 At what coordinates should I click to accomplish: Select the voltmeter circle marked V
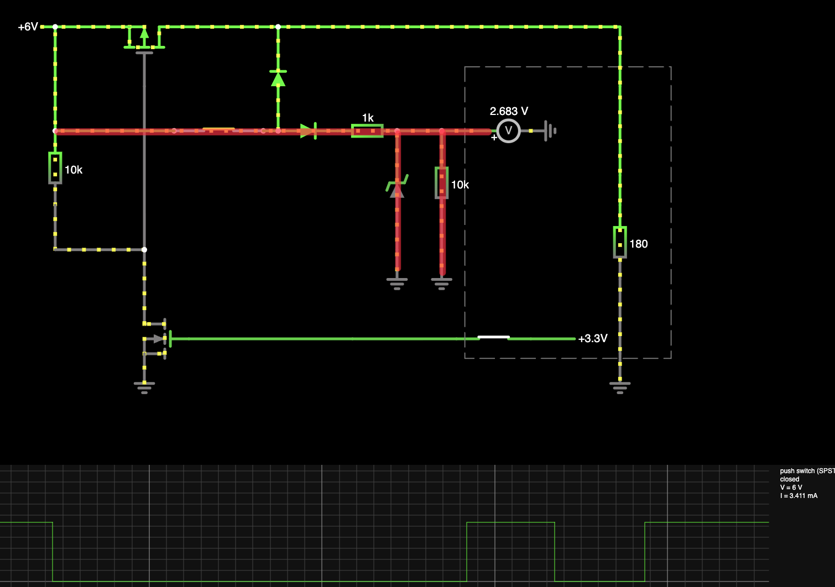[508, 131]
